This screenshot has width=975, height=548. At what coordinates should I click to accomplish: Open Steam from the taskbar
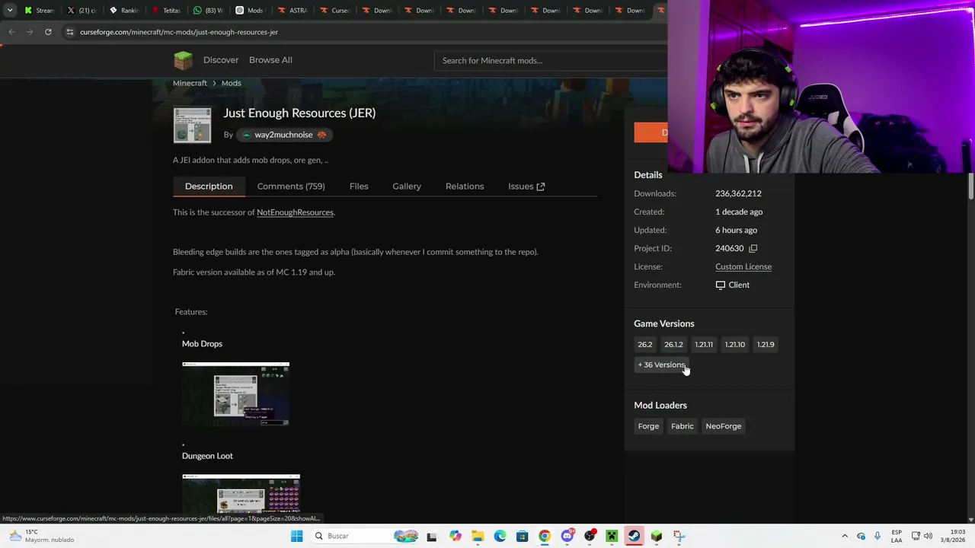point(634,536)
